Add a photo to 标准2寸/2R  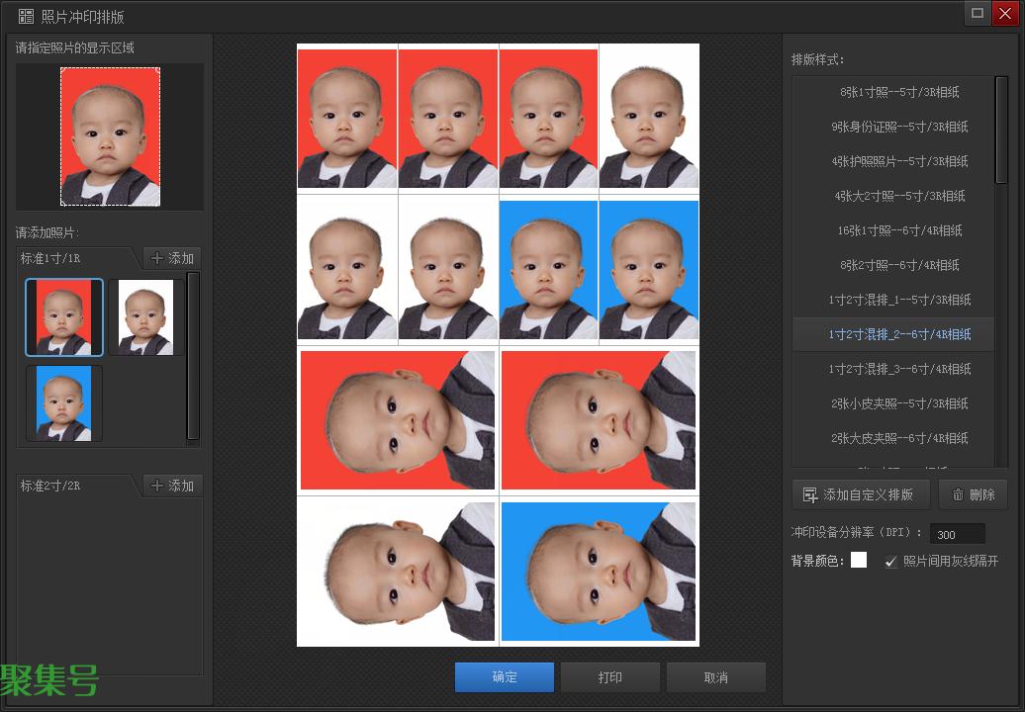172,486
